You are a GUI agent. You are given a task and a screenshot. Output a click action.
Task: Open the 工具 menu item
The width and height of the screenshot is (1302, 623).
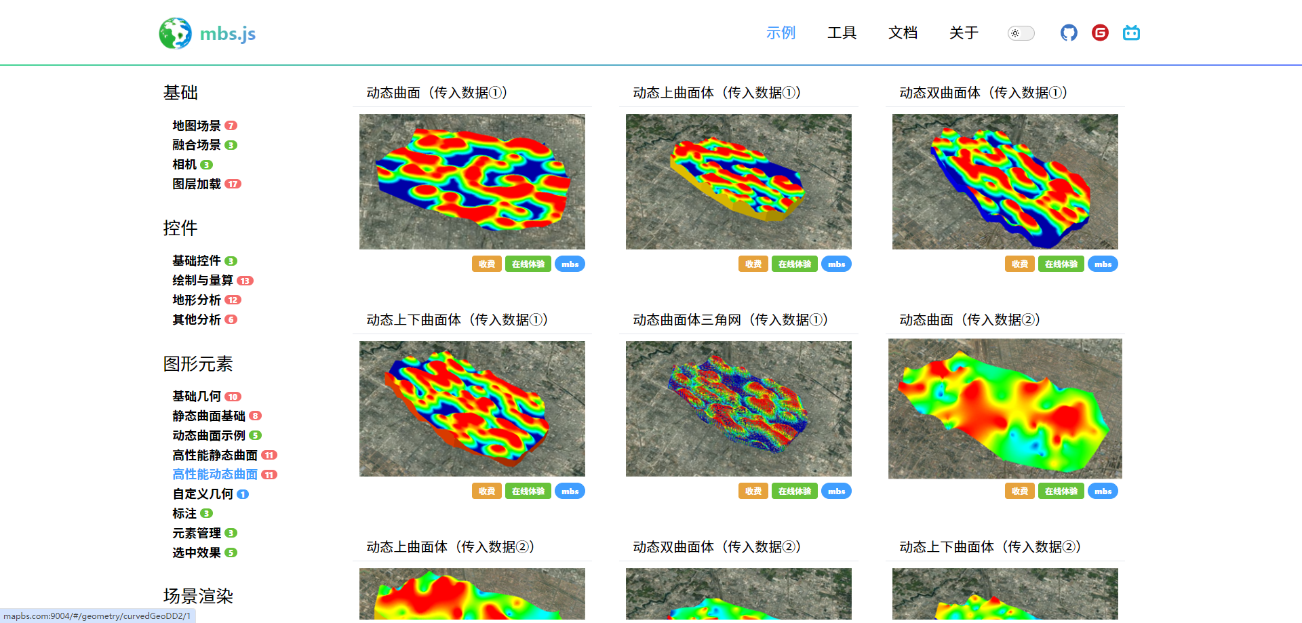tap(842, 33)
